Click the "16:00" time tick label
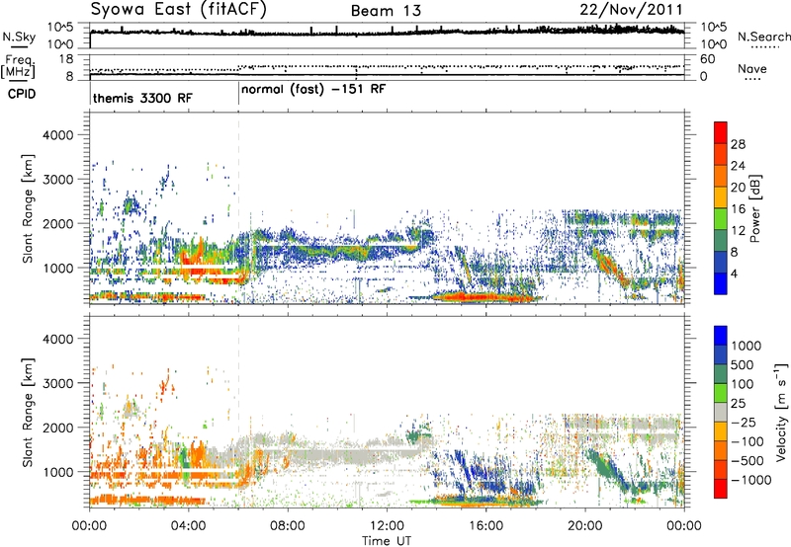 (x=485, y=526)
